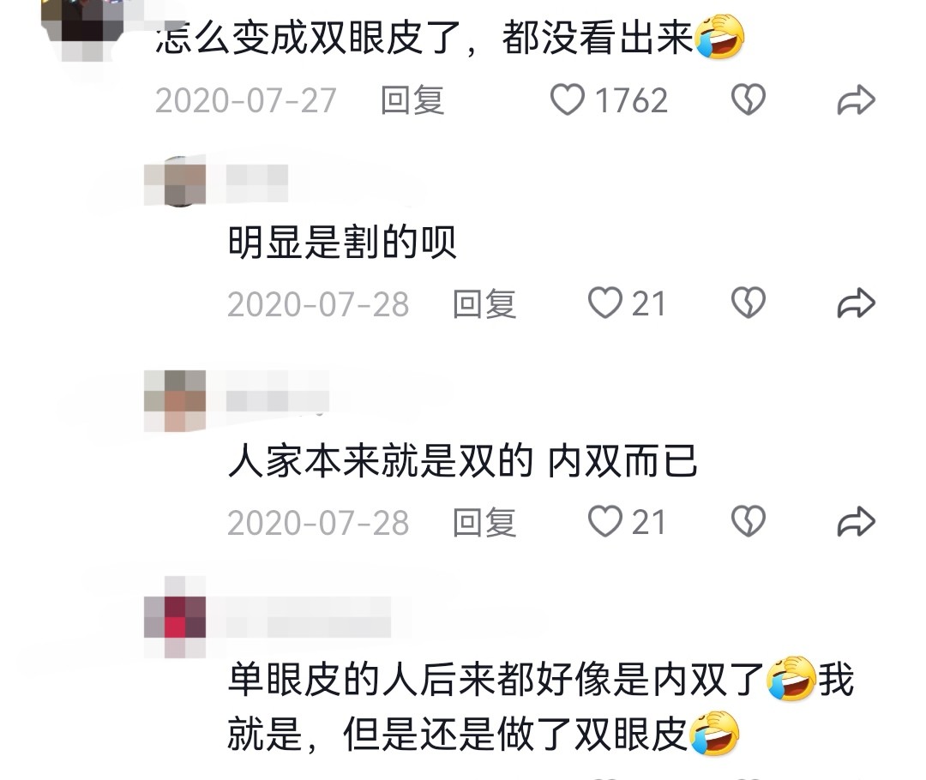Select the comment text 单眼皮的人后来都好像是内双了
926x780 pixels.
[496, 679]
